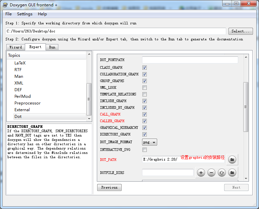
Task: Click the DOTFILE_DIRS input field
Action: tap(168, 173)
